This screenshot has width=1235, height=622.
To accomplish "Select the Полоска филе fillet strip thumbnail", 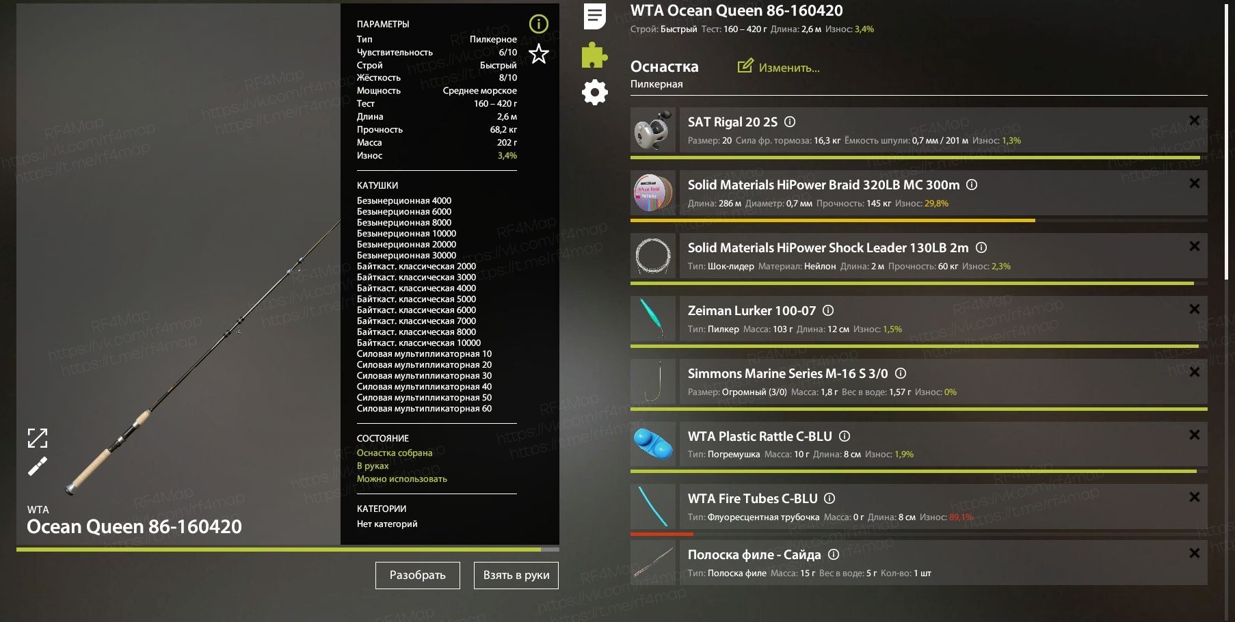I will pyautogui.click(x=653, y=563).
